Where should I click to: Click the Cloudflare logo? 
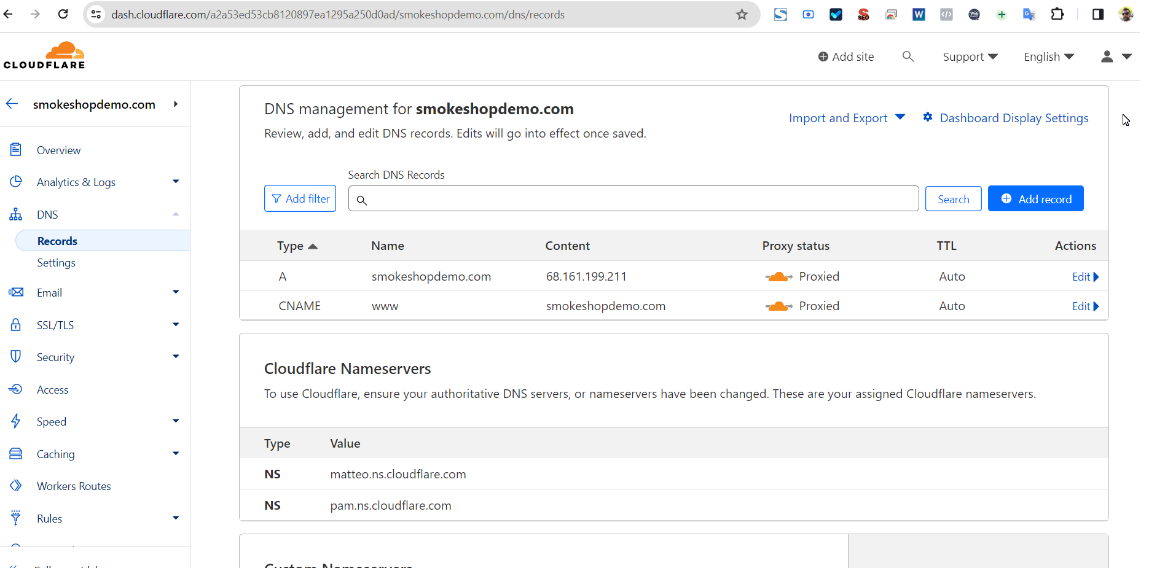click(x=44, y=56)
